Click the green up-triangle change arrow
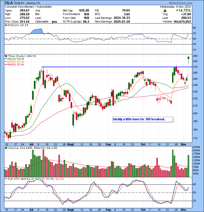The width and height of the screenshot is (204, 212). [x=165, y=10]
